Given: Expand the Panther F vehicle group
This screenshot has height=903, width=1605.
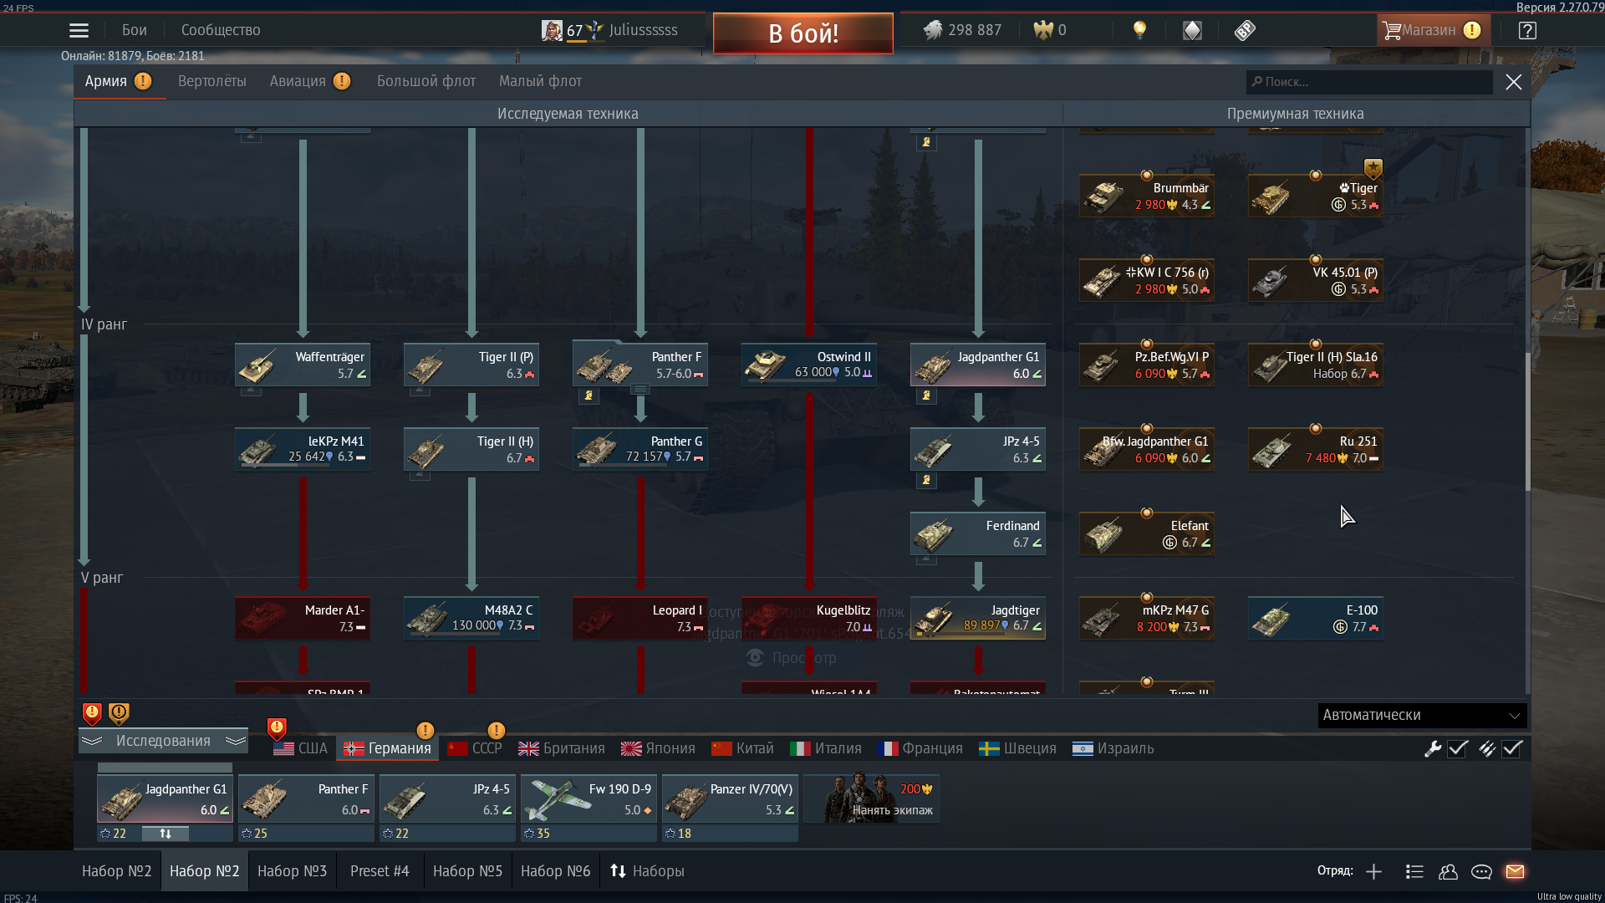Looking at the screenshot, I should pyautogui.click(x=640, y=390).
